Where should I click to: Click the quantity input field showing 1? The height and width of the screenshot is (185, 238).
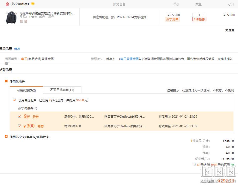pyautogui.click(x=199, y=15)
